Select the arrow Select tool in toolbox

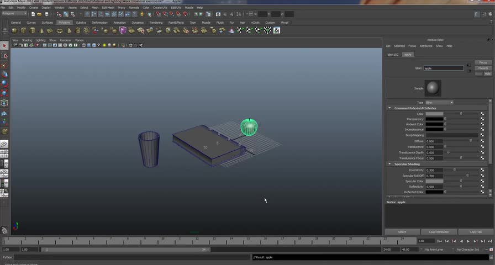pyautogui.click(x=4, y=46)
